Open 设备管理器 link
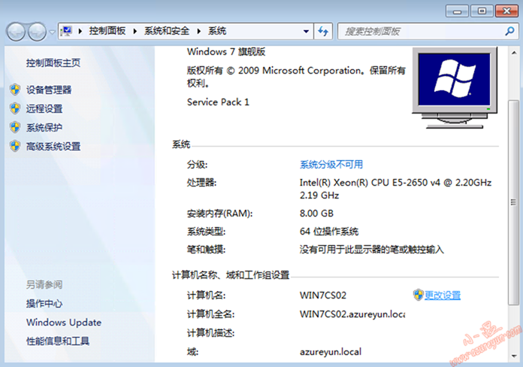 tap(49, 89)
